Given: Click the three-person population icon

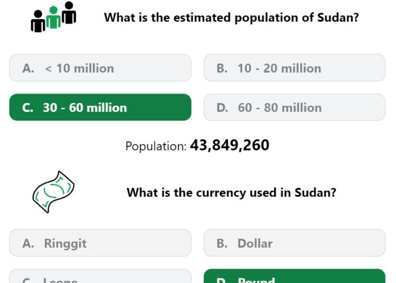Looking at the screenshot, I should (x=53, y=17).
